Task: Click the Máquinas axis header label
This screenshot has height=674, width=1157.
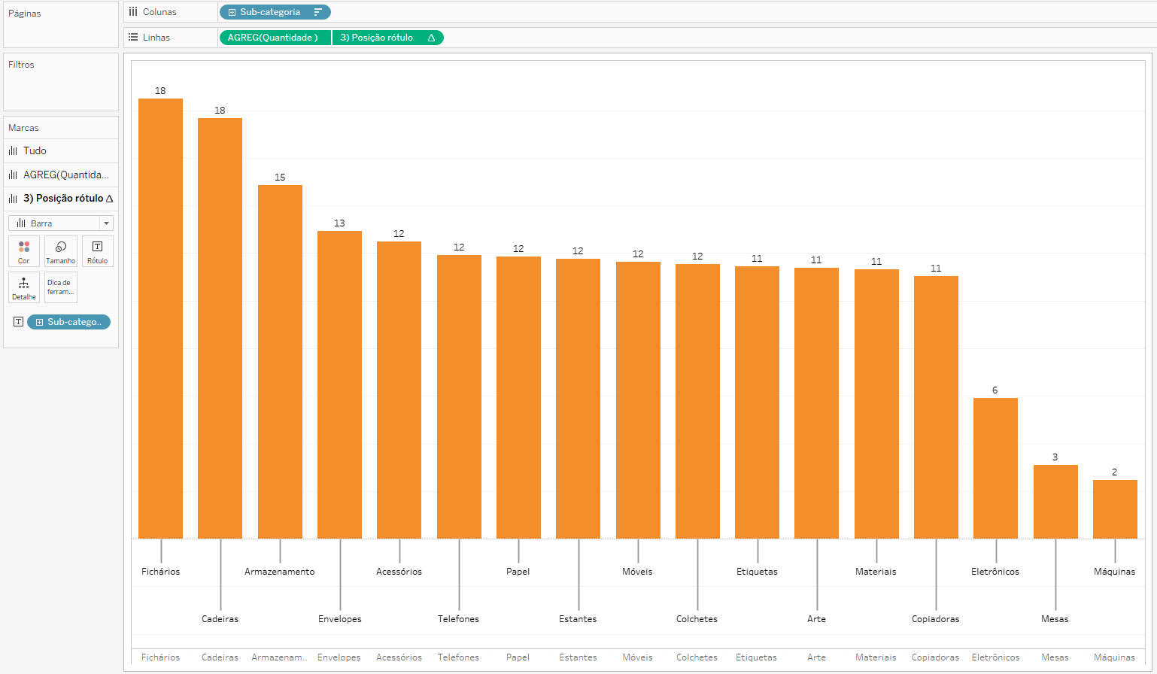Action: (x=1114, y=657)
